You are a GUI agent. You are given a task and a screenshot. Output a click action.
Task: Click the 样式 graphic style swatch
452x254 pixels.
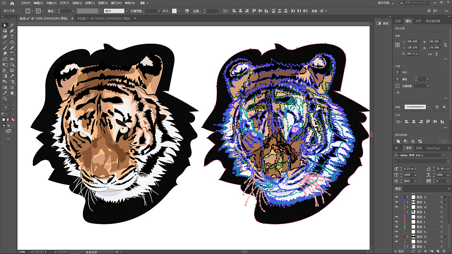click(x=174, y=11)
